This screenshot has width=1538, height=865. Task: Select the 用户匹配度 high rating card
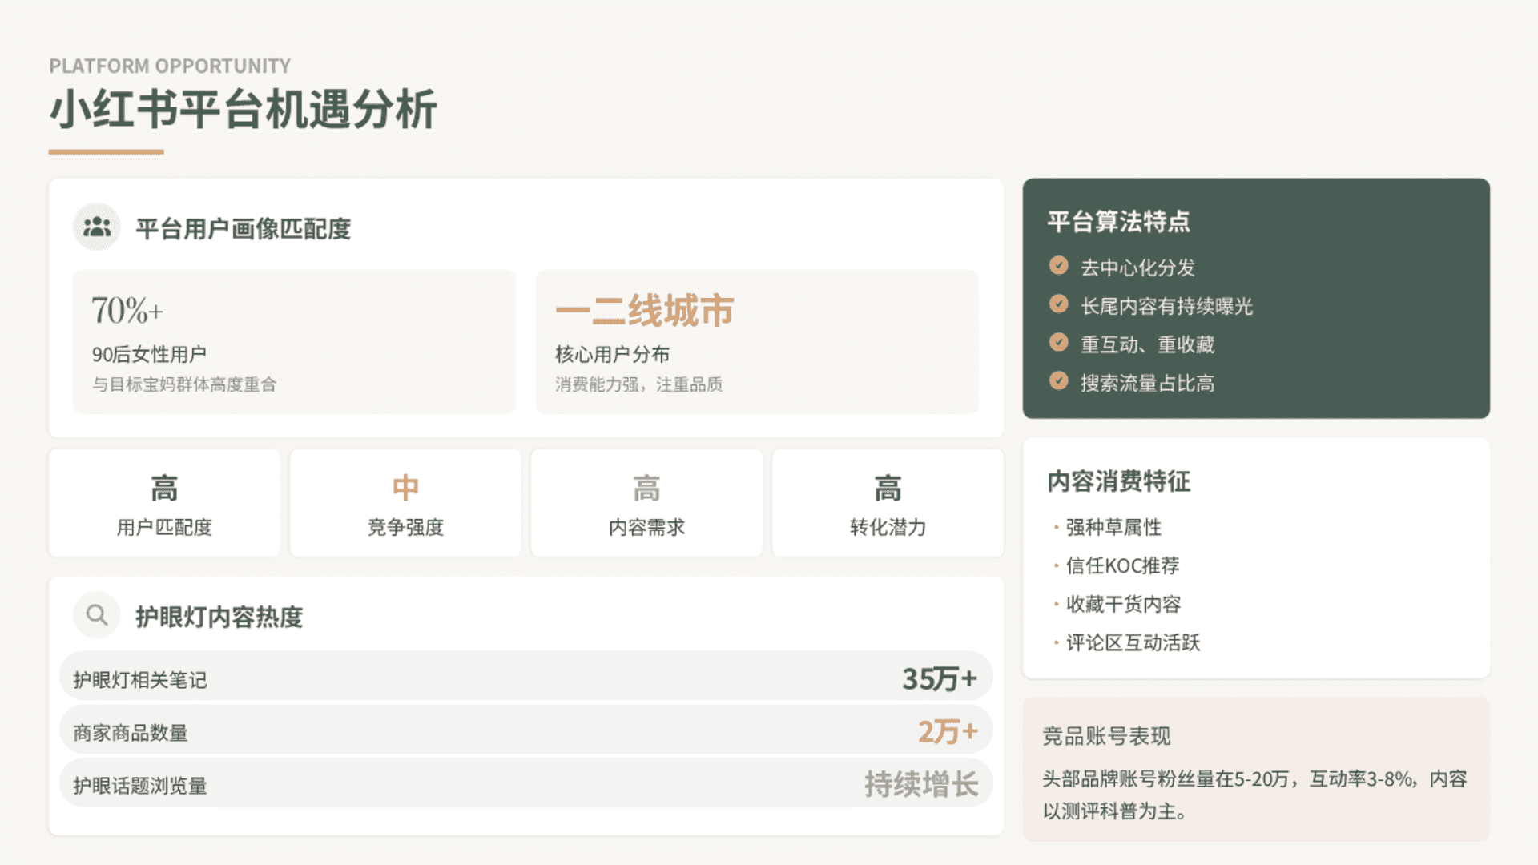(x=164, y=503)
